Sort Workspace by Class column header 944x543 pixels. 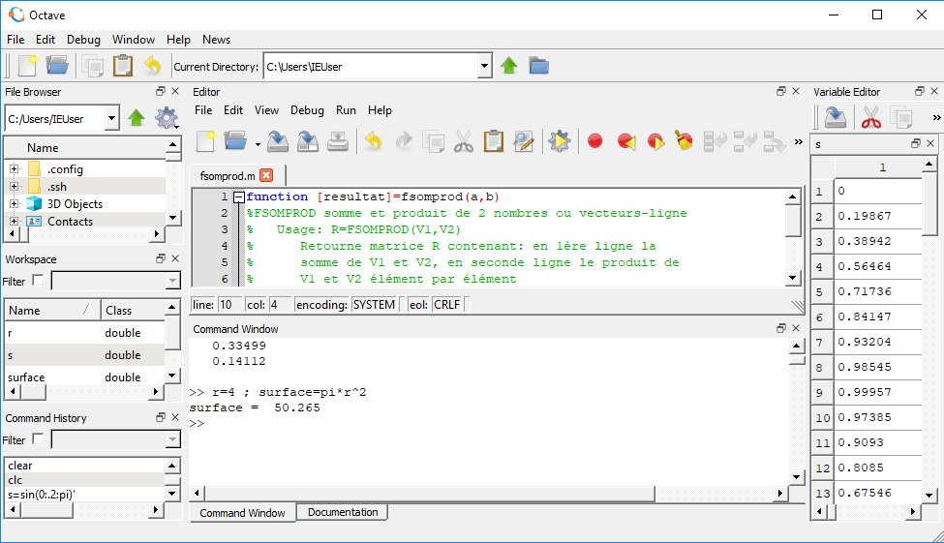tap(132, 310)
